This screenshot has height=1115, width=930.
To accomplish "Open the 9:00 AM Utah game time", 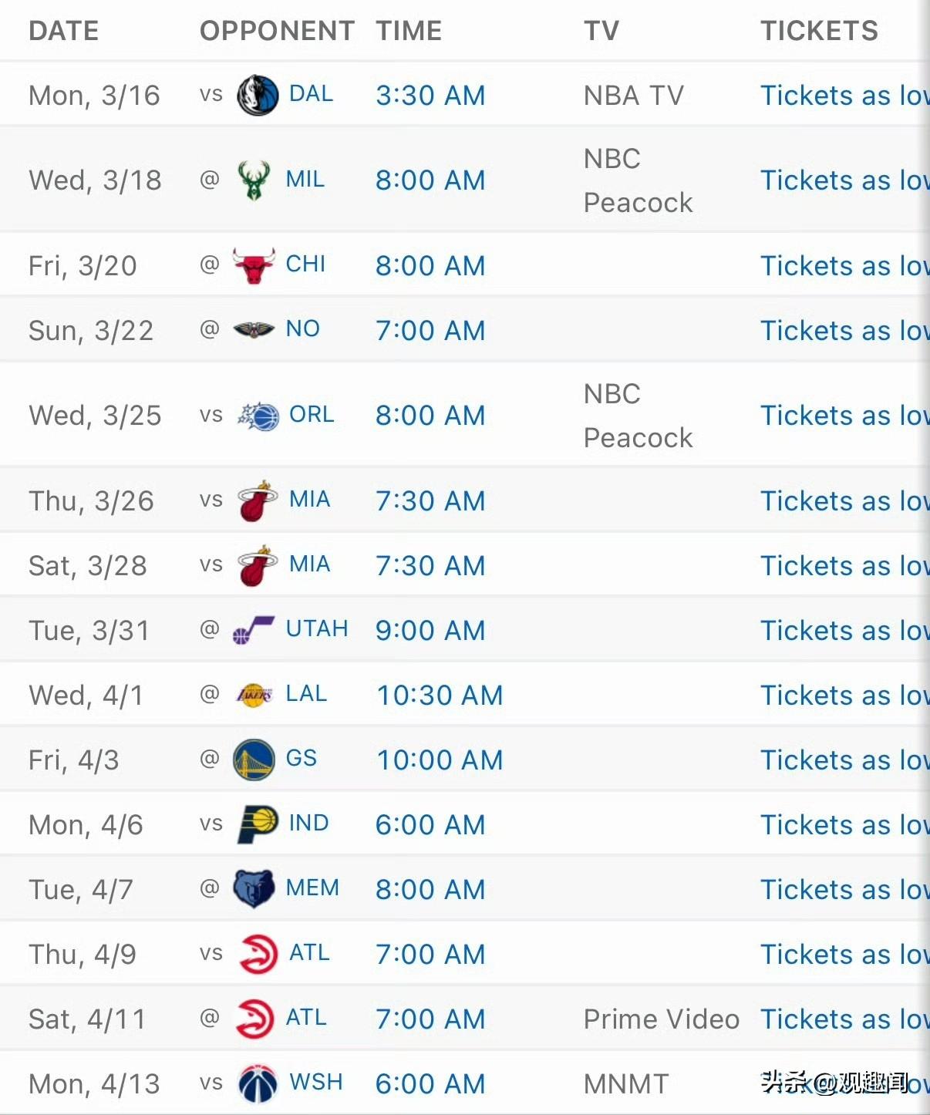I will point(430,631).
